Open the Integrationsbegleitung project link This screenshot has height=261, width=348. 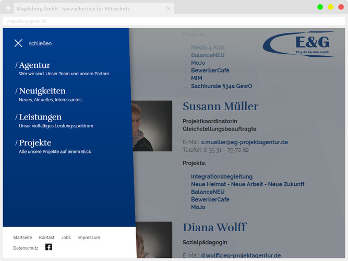222,177
